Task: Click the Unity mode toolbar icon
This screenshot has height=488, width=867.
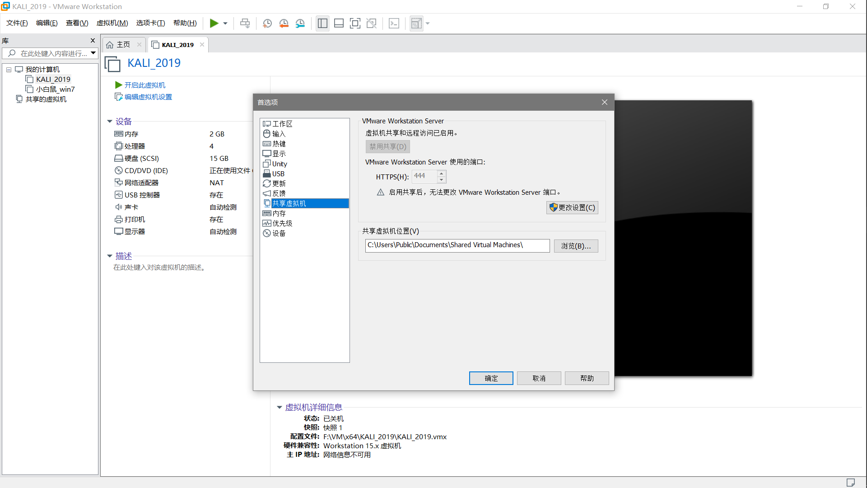Action: (372, 23)
